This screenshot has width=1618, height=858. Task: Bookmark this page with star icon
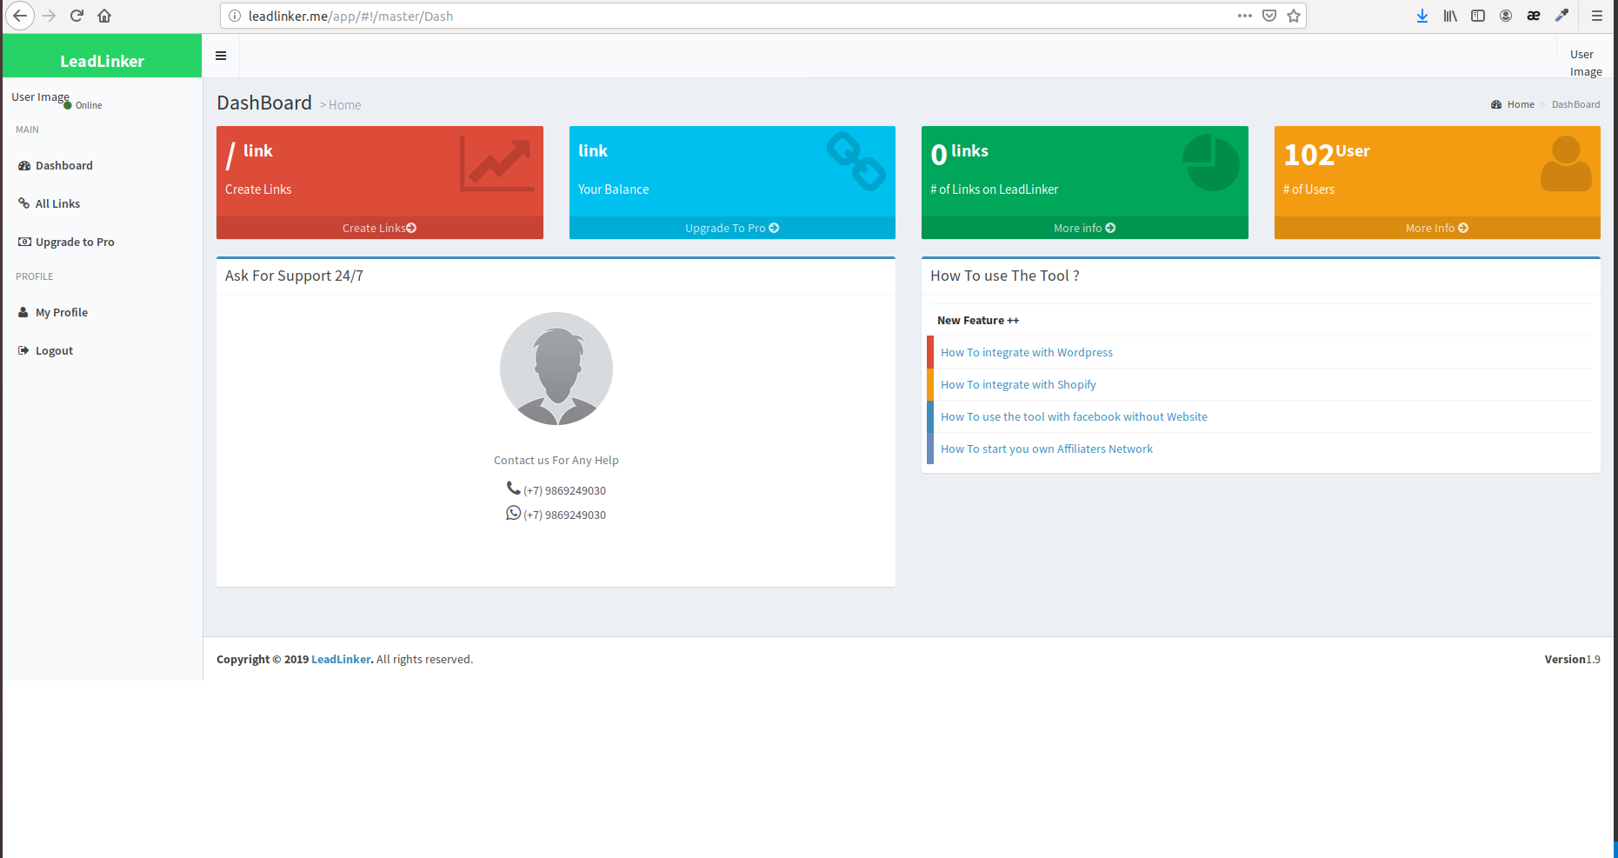1294,16
